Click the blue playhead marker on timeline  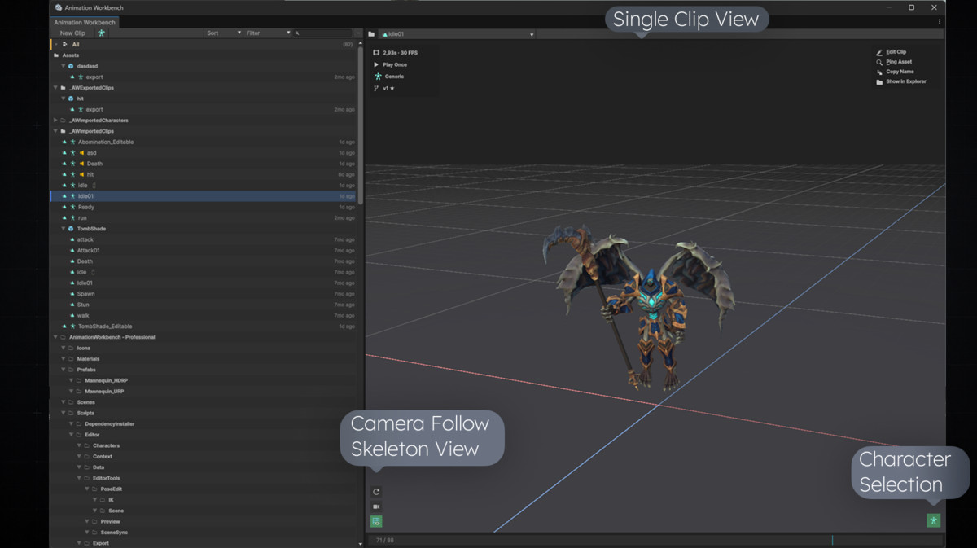click(x=832, y=540)
